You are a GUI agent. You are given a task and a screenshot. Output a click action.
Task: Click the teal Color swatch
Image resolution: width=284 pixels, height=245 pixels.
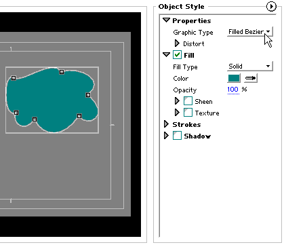point(234,78)
